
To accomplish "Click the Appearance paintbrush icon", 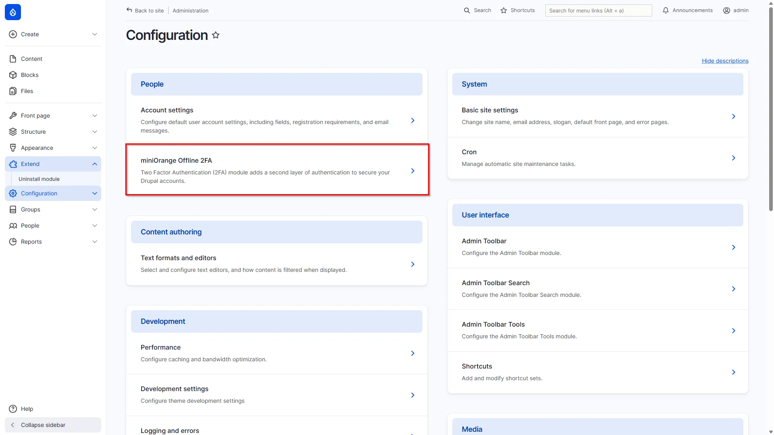I will [13, 148].
